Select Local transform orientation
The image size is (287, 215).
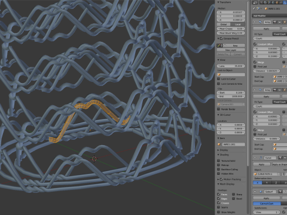click(x=237, y=24)
